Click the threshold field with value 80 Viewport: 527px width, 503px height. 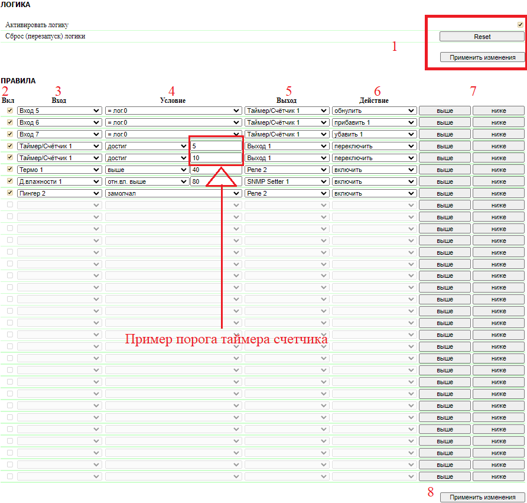(216, 181)
